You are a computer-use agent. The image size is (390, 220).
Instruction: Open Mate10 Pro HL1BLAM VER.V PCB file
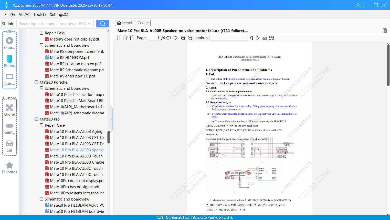(75, 205)
